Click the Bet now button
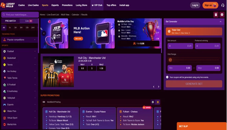The height and width of the screenshot is (130, 227). [78, 39]
